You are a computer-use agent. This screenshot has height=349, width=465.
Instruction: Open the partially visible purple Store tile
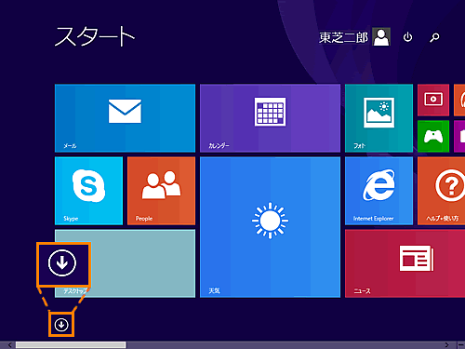[x=459, y=136]
